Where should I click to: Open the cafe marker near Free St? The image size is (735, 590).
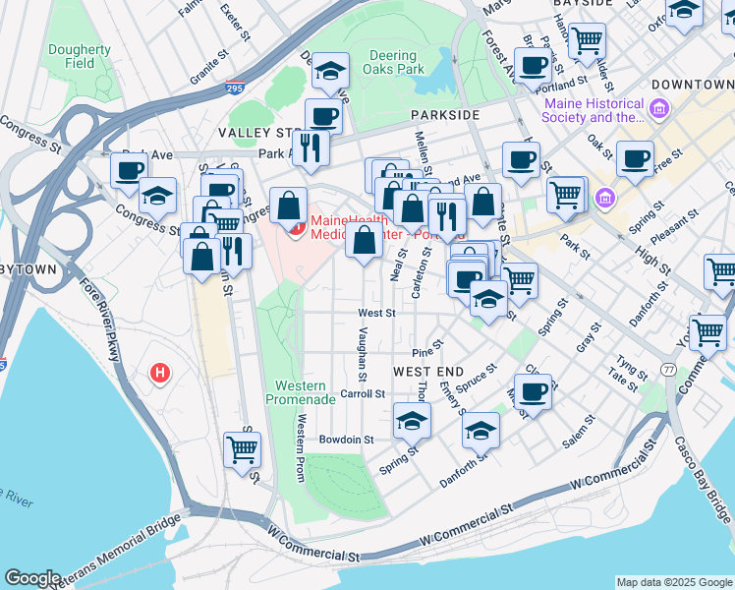pos(635,163)
